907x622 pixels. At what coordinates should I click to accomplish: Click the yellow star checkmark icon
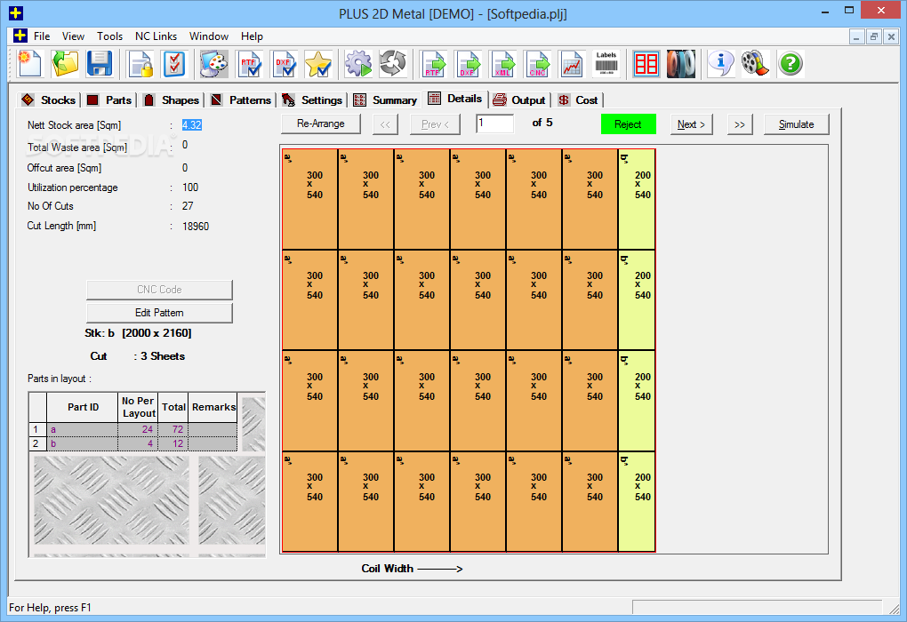tap(318, 64)
